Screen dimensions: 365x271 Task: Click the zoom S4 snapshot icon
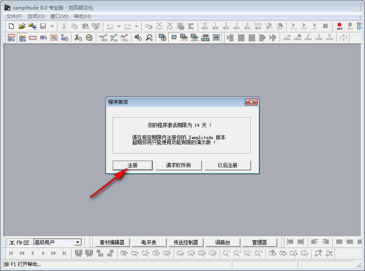[258, 253]
